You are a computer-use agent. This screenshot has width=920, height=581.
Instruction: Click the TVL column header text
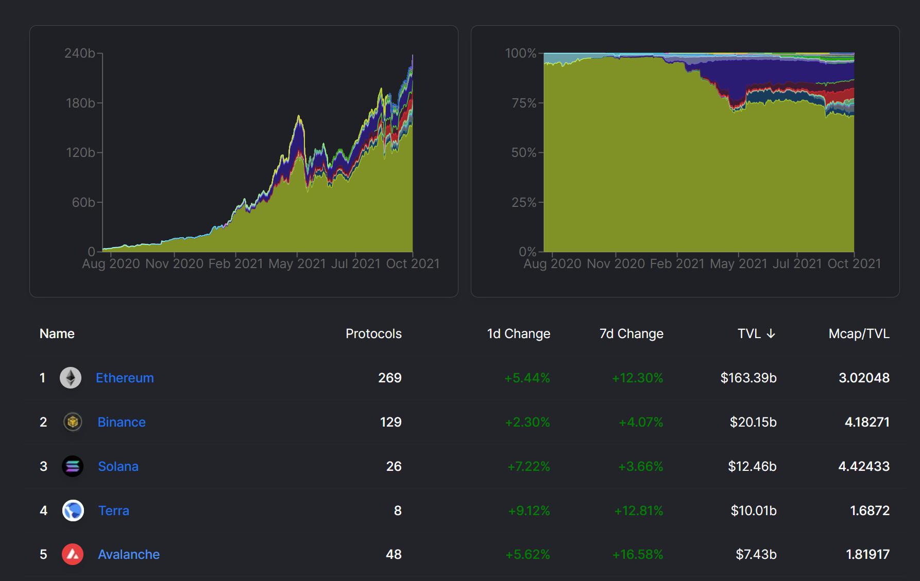(749, 333)
